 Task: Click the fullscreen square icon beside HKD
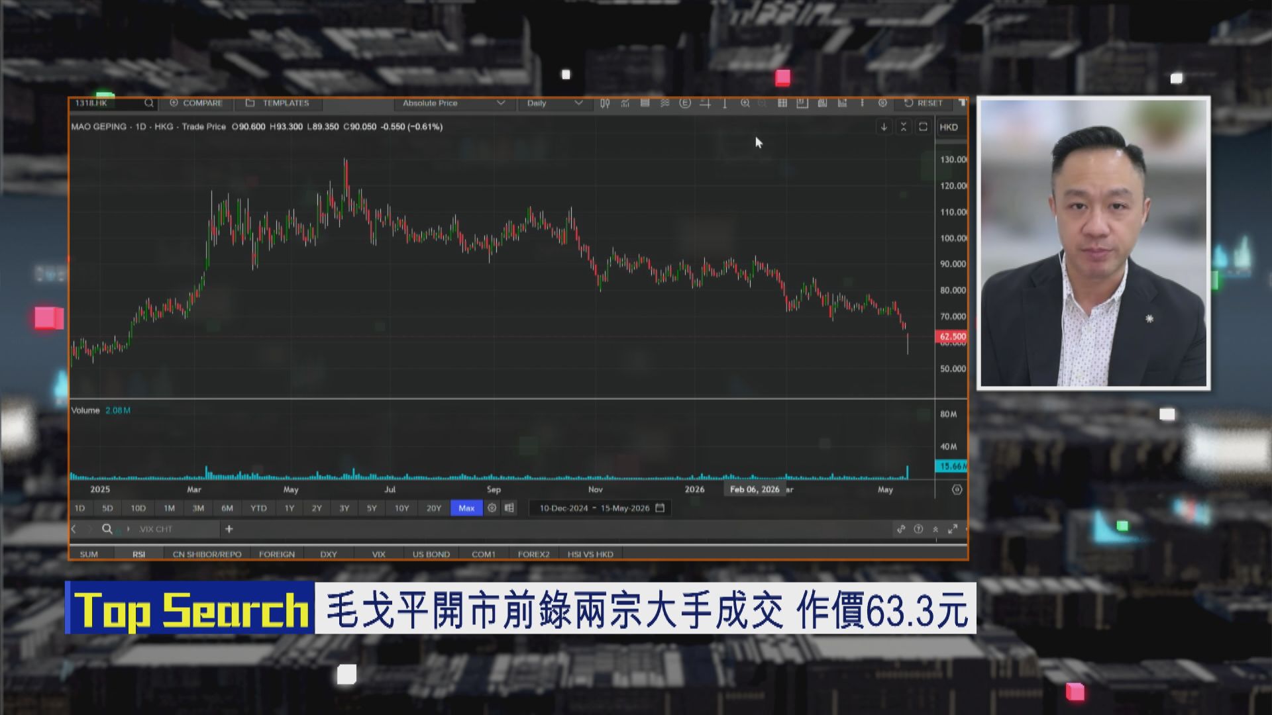click(923, 127)
